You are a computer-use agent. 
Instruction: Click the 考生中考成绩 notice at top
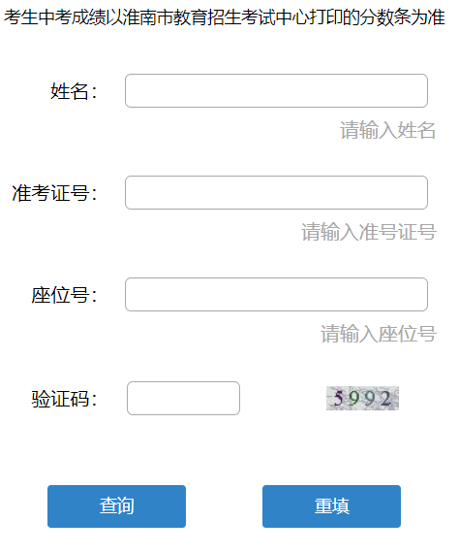coord(225,16)
